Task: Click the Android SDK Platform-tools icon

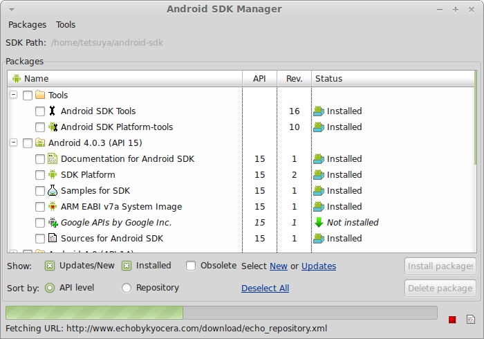Action: pyautogui.click(x=53, y=127)
